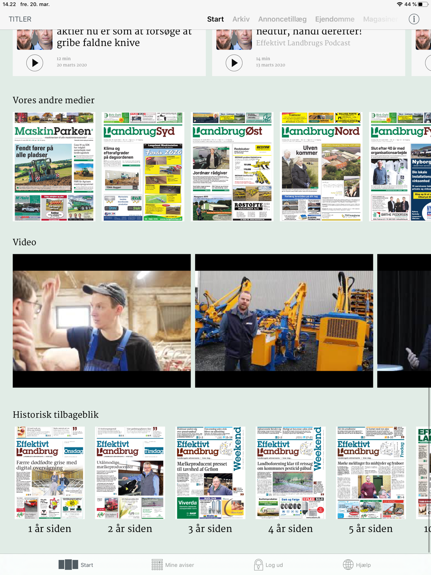Play the 12 min podcast episode
This screenshot has width=431, height=575.
[x=35, y=63]
